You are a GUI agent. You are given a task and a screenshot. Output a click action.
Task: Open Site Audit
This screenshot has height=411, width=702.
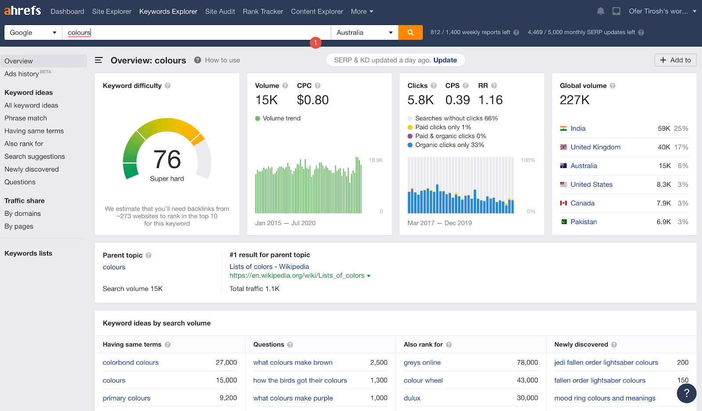tap(220, 11)
